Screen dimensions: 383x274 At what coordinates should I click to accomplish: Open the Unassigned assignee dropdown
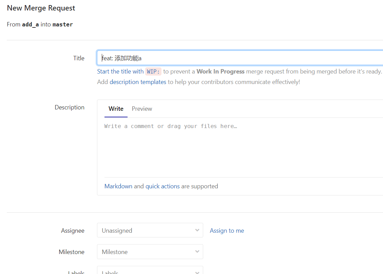[150, 230]
